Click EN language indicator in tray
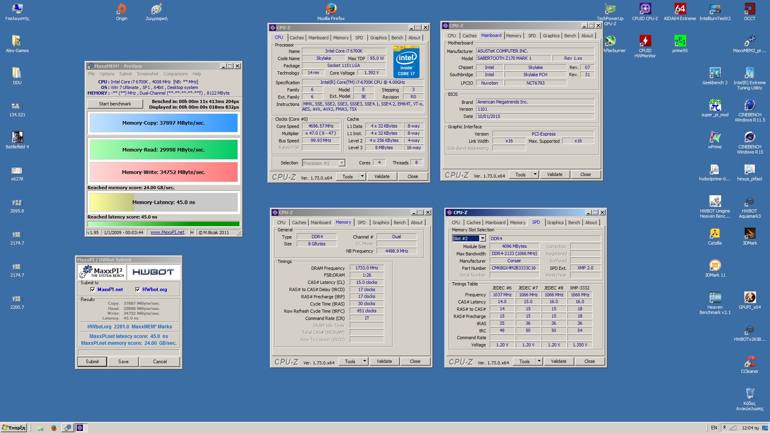Image resolution: width=770 pixels, height=433 pixels. 714,428
